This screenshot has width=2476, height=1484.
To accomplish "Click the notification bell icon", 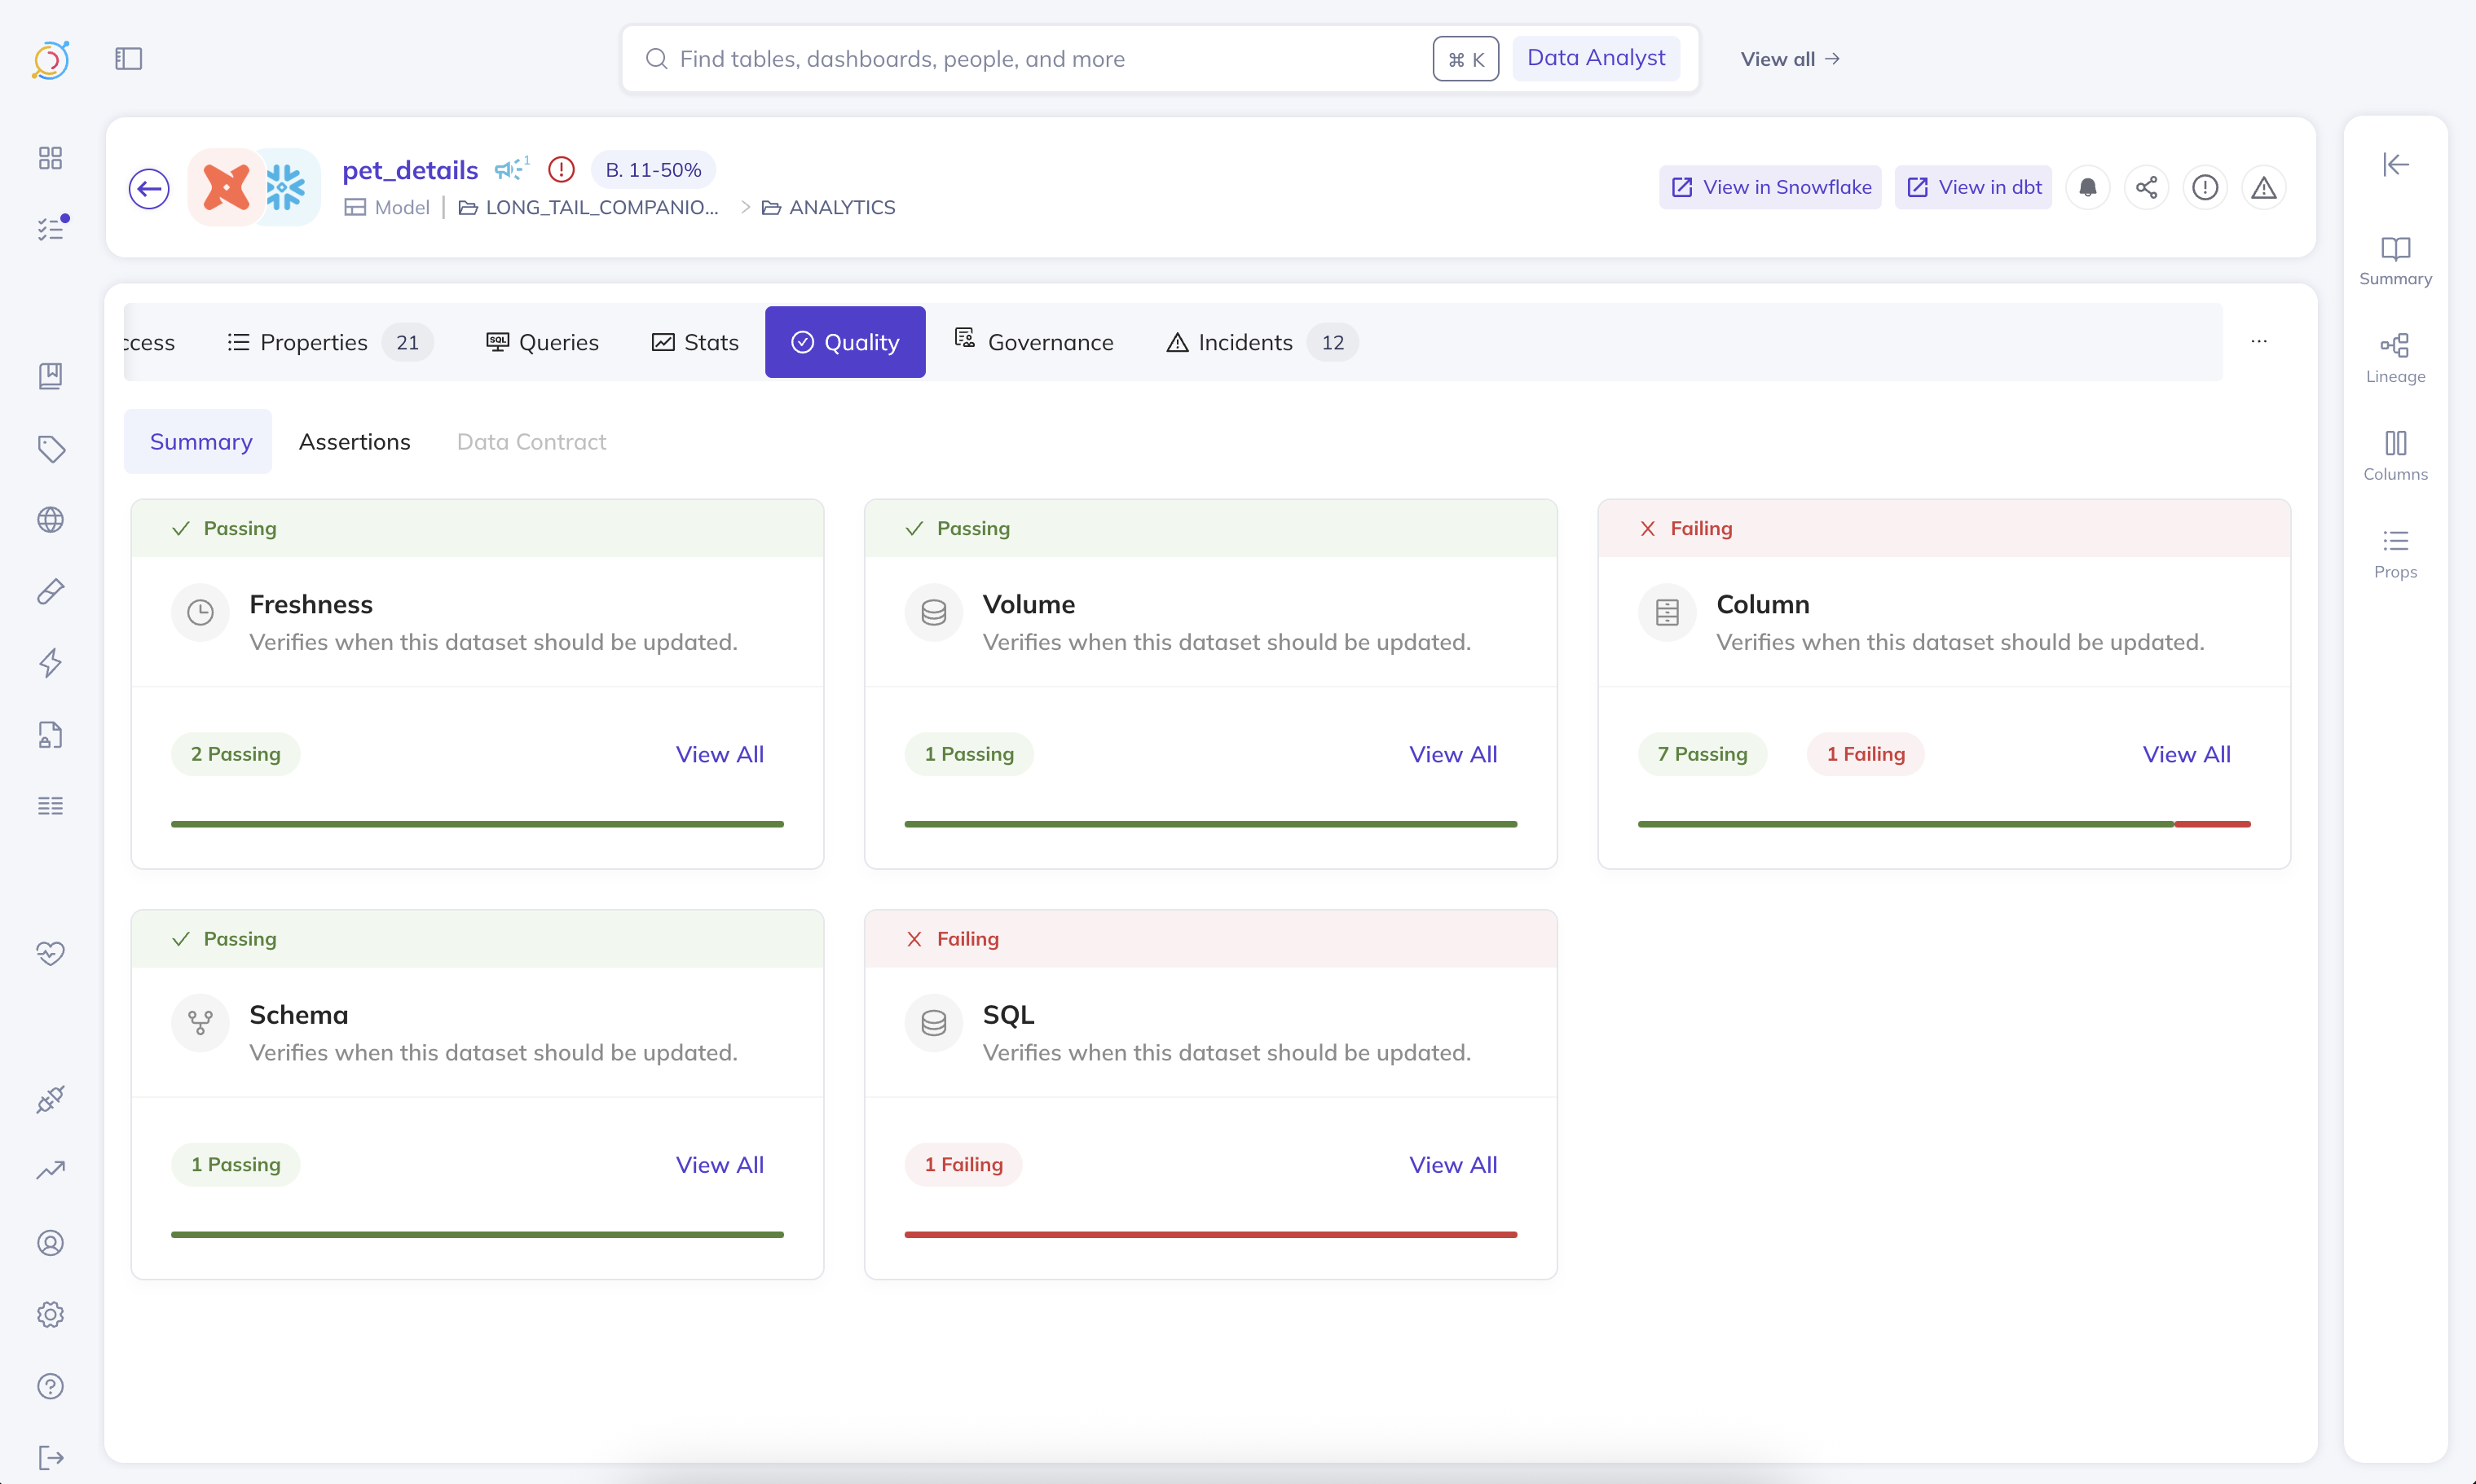I will [x=2087, y=188].
